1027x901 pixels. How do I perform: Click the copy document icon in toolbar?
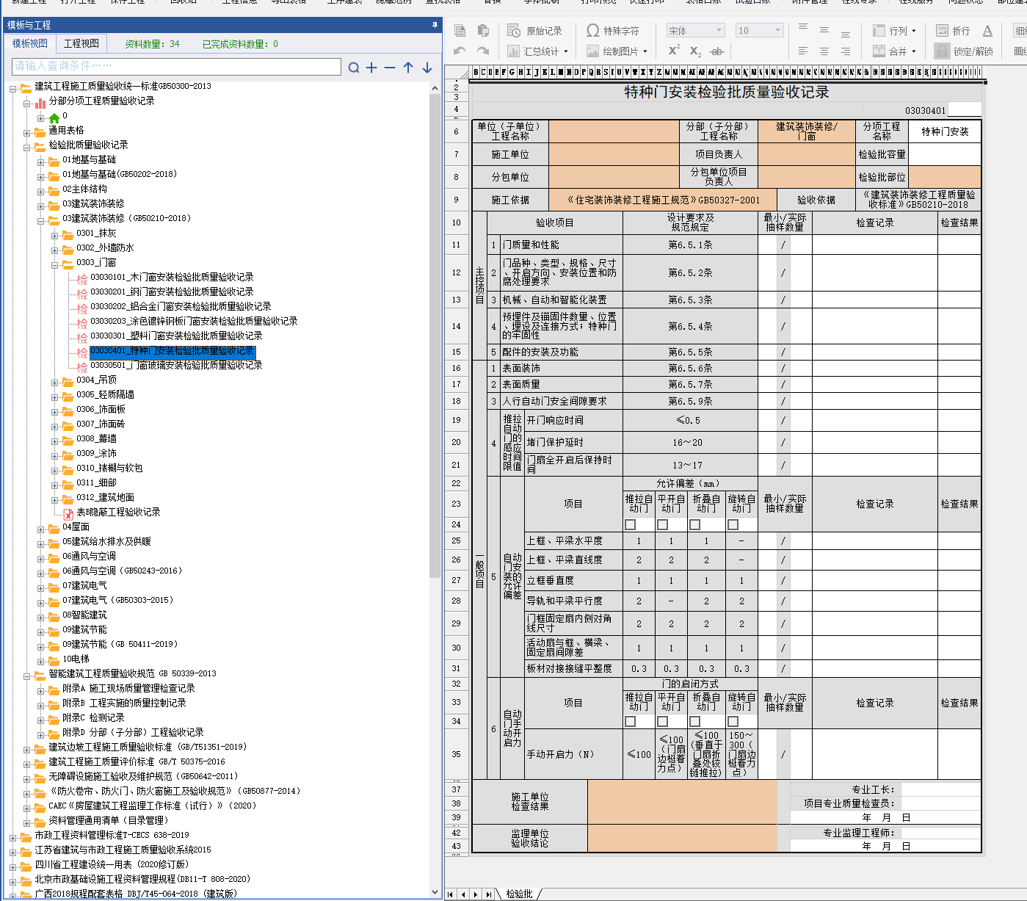click(x=460, y=31)
